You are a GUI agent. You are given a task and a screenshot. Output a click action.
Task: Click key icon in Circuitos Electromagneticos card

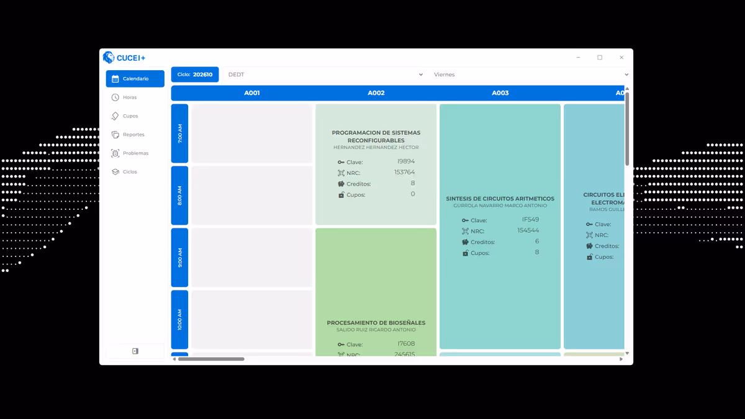589,225
